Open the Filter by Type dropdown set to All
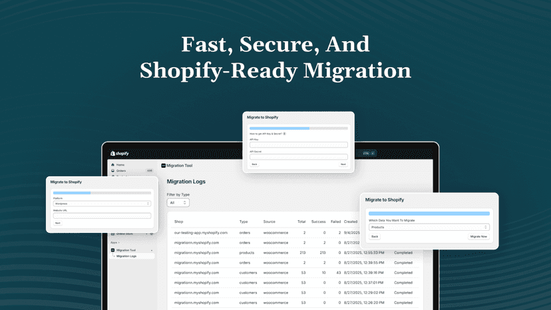This screenshot has height=310, width=551. point(178,203)
